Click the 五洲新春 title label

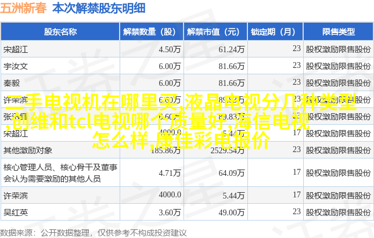[x=24, y=8]
